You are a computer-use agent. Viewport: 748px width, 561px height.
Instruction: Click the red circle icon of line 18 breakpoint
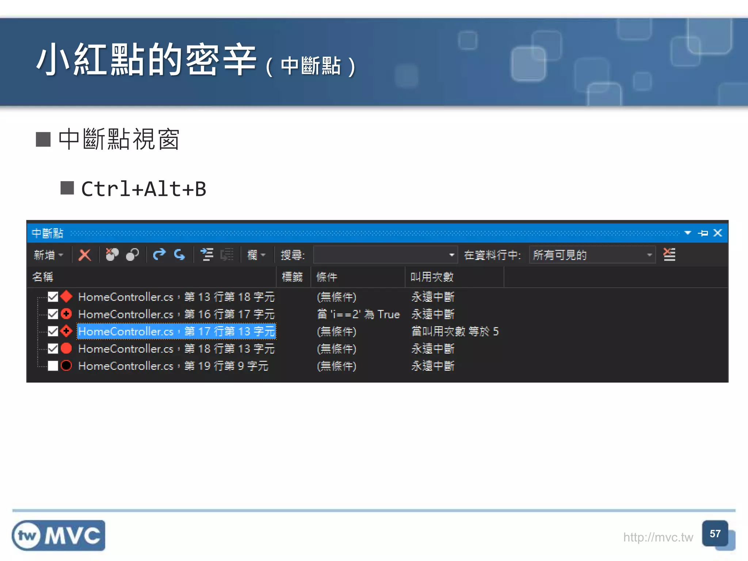click(66, 348)
